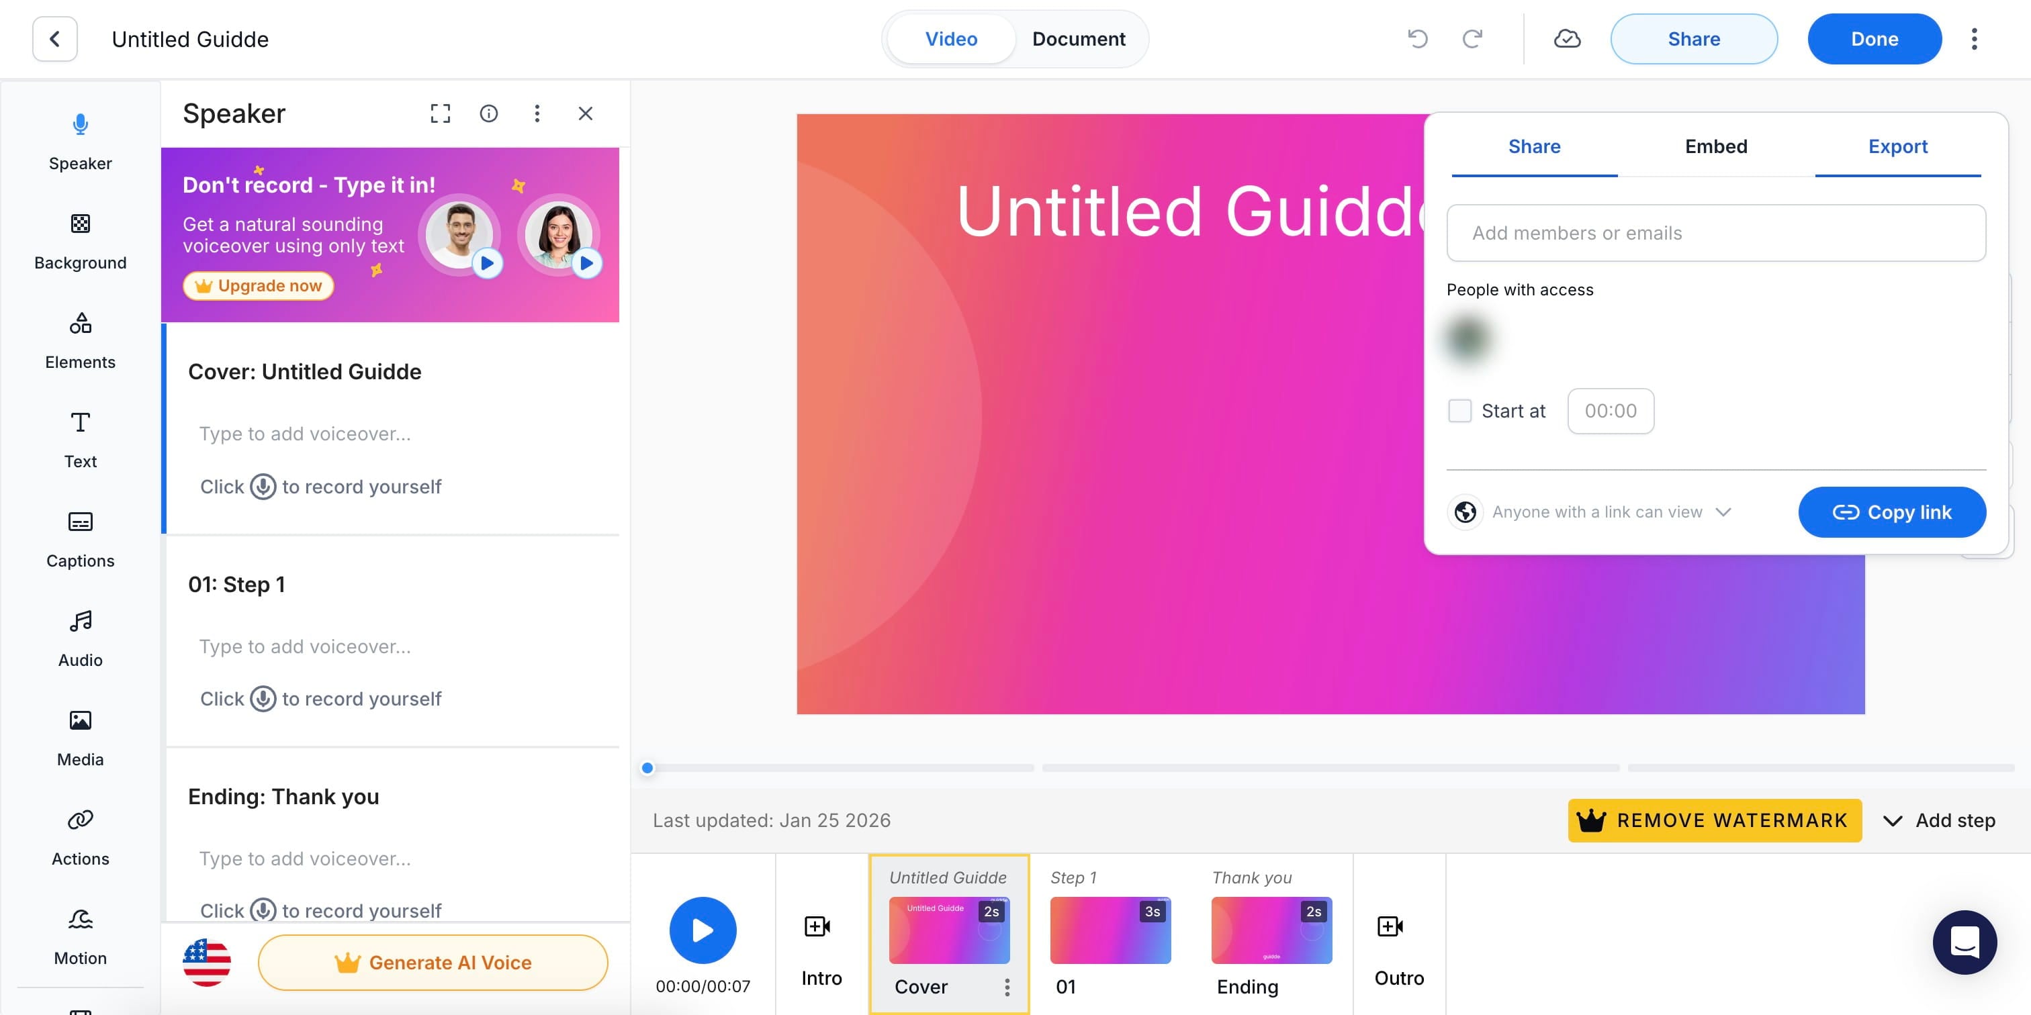Screen dimensions: 2031x1015
Task: Click the undo arrow icon
Action: coord(1417,39)
